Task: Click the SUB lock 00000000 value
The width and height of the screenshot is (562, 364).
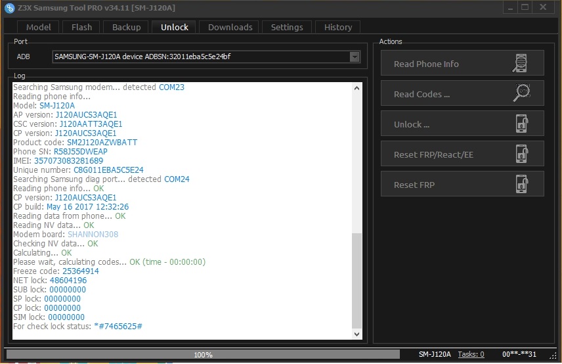Action: click(68, 289)
